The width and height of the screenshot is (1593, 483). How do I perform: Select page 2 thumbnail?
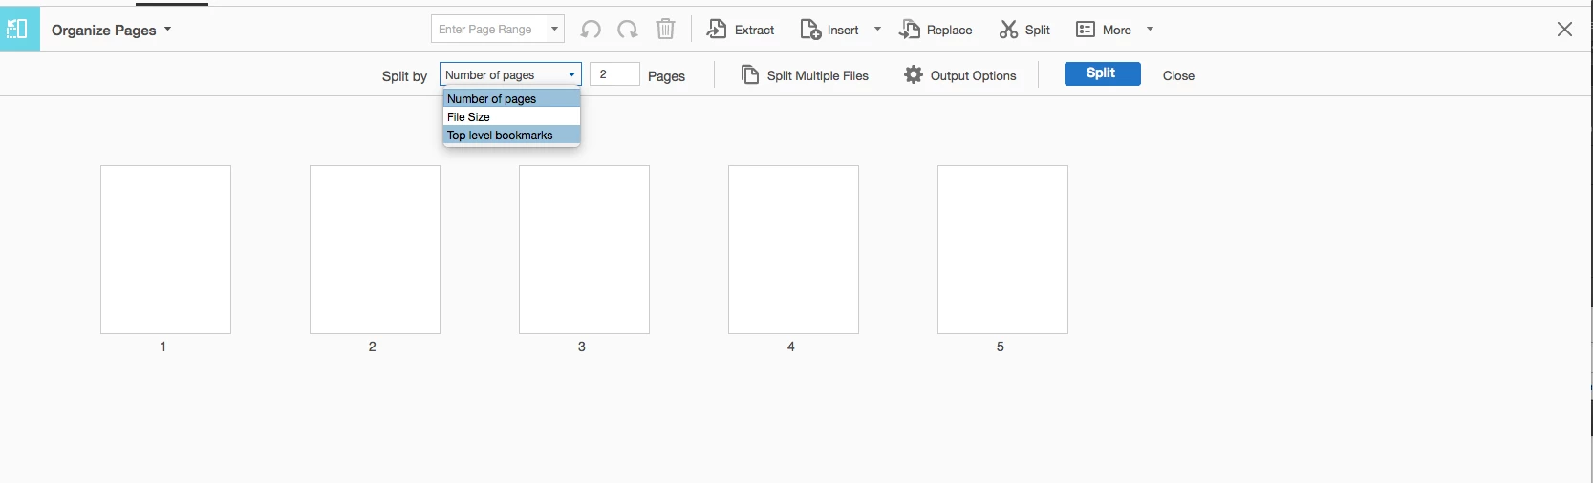click(x=375, y=249)
